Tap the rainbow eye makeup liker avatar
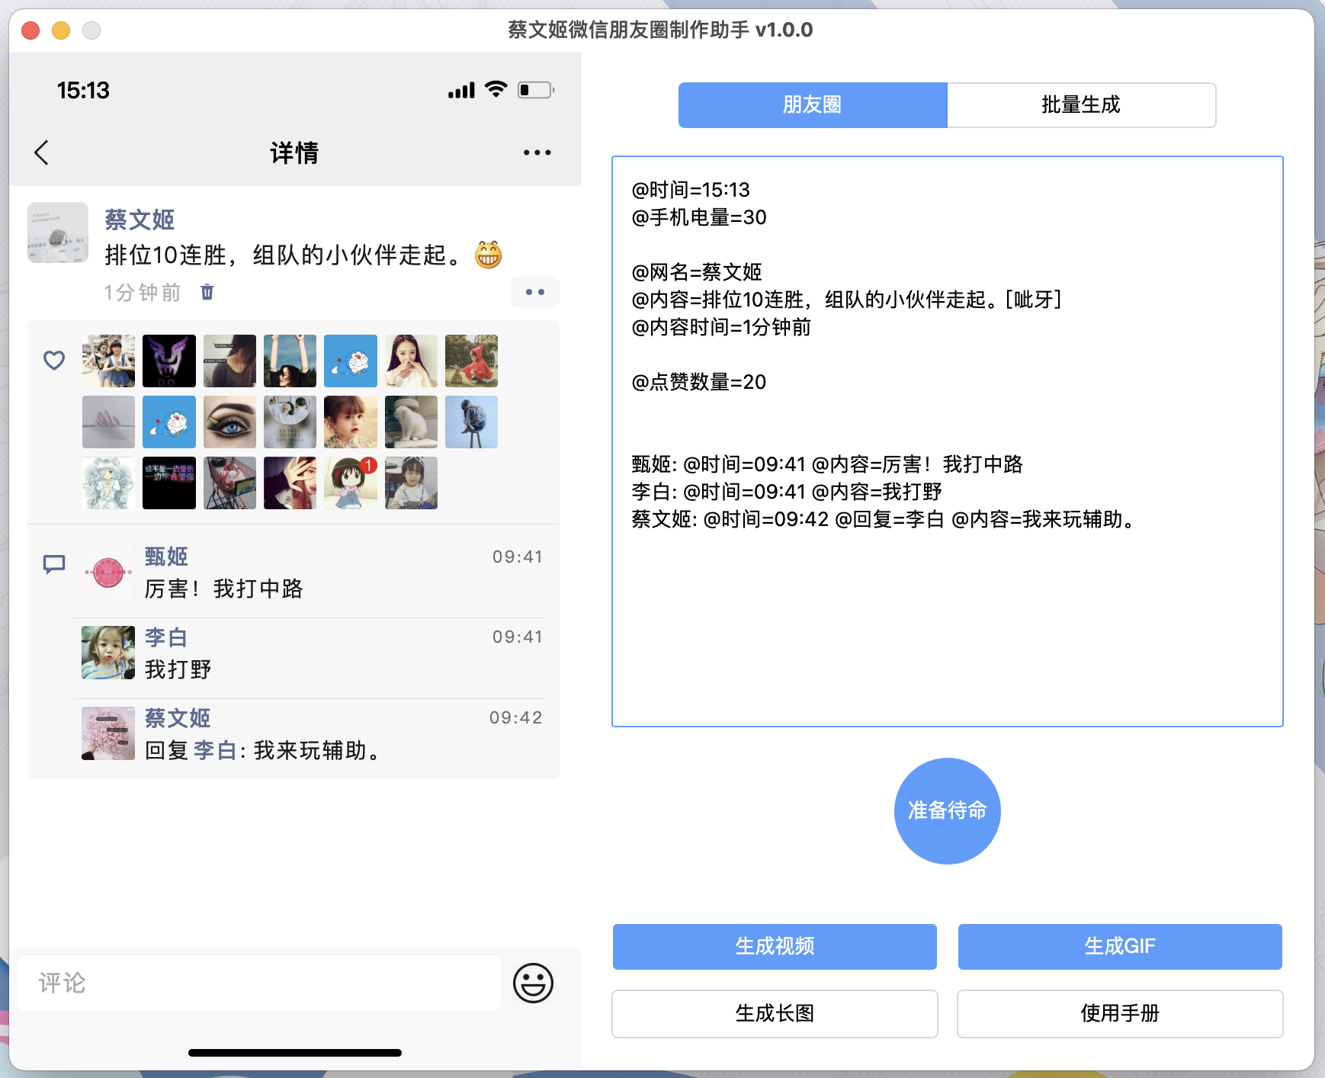 pos(229,422)
